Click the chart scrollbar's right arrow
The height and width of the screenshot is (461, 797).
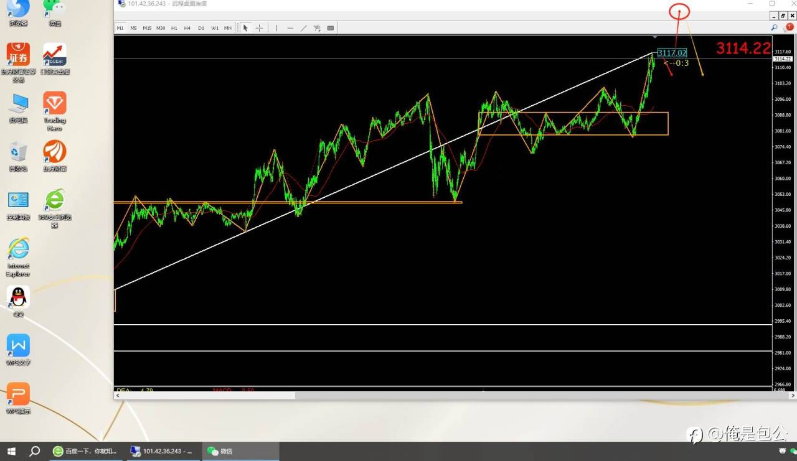coord(792,396)
